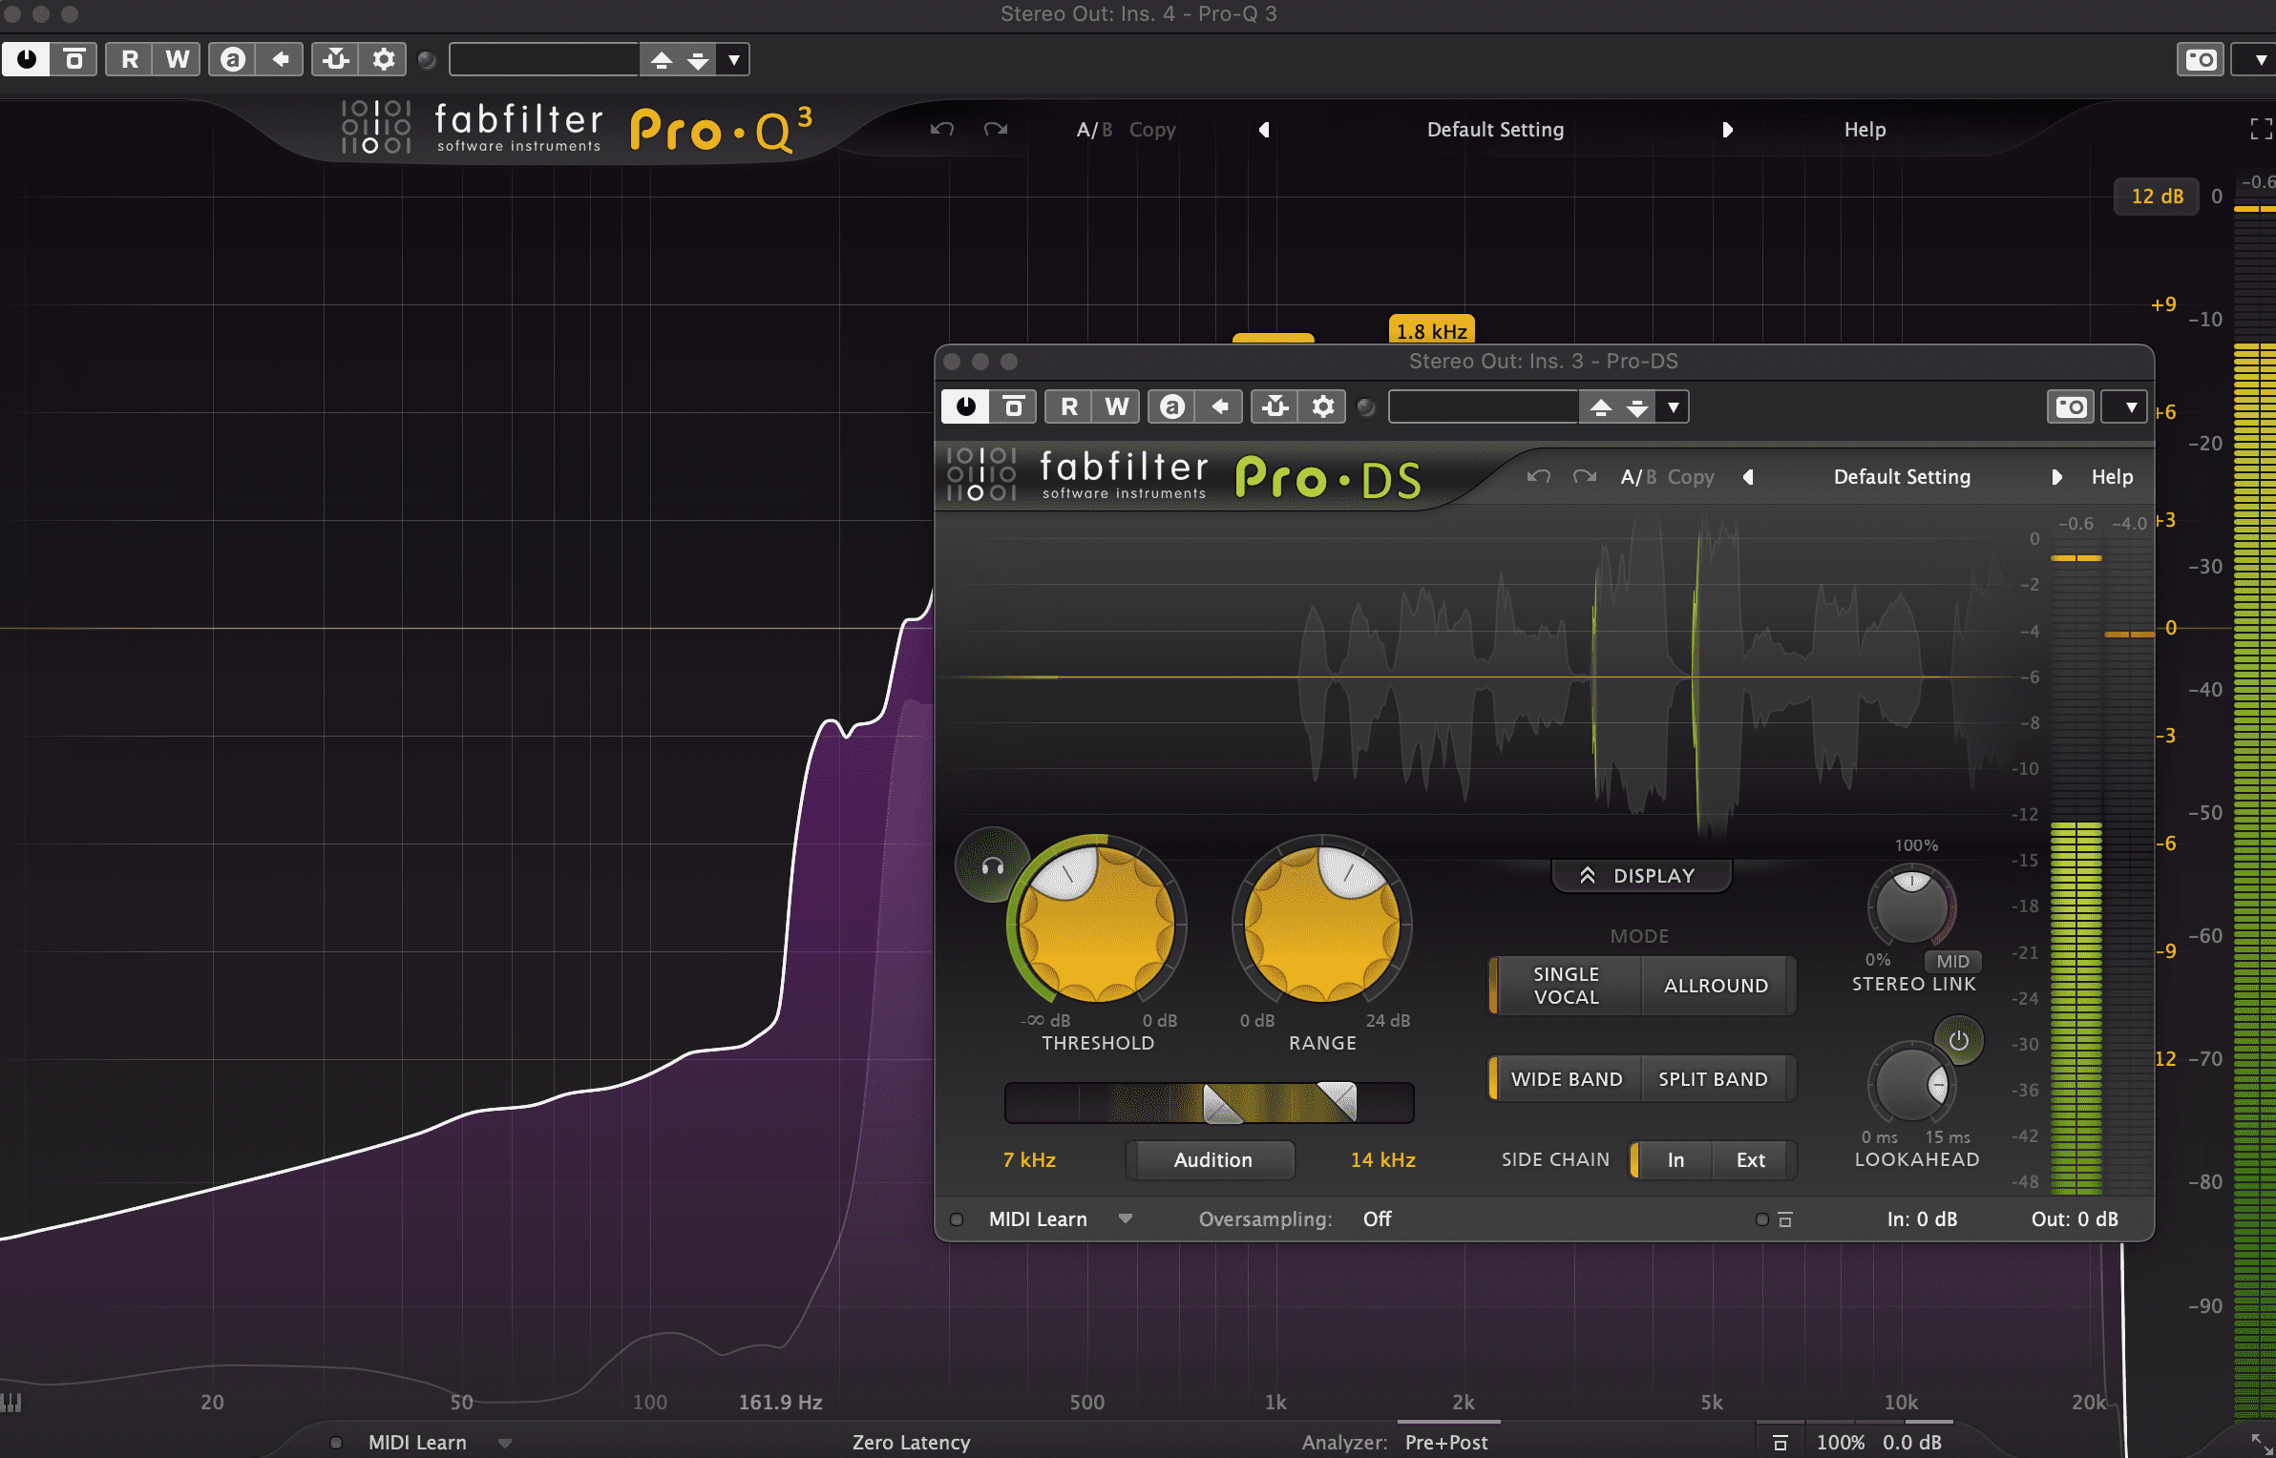Enable Write automation in Pro-DS toolbar

point(1116,406)
